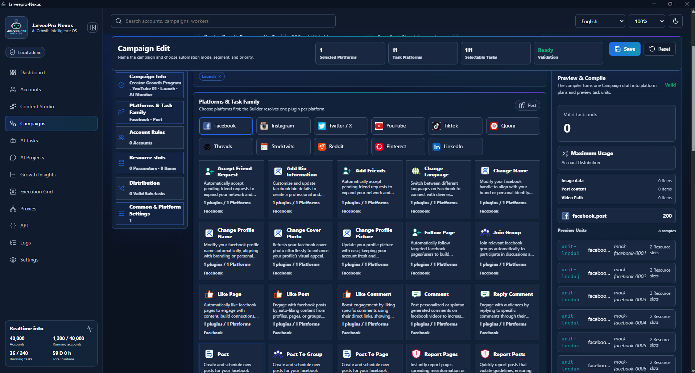The image size is (695, 373).
Task: Select the Instagram platform
Action: pos(284,126)
